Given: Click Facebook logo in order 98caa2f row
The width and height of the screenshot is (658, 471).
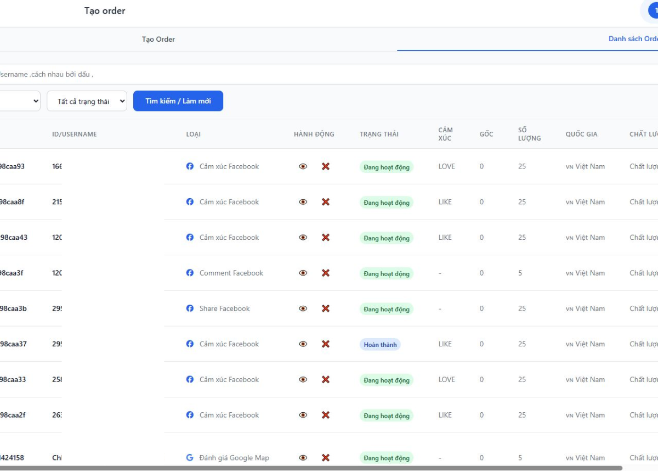Looking at the screenshot, I should coord(190,415).
